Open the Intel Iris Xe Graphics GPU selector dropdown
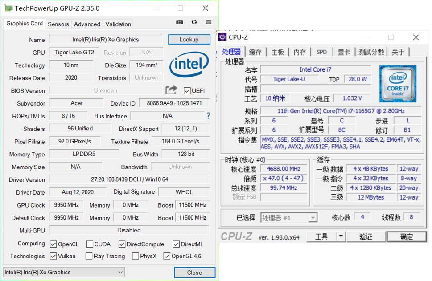The width and height of the screenshot is (432, 281). pyautogui.click(x=64, y=272)
